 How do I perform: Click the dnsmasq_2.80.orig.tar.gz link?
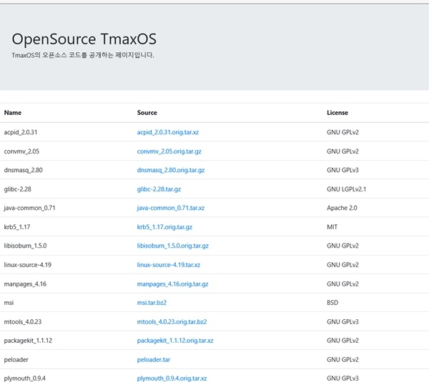click(171, 170)
